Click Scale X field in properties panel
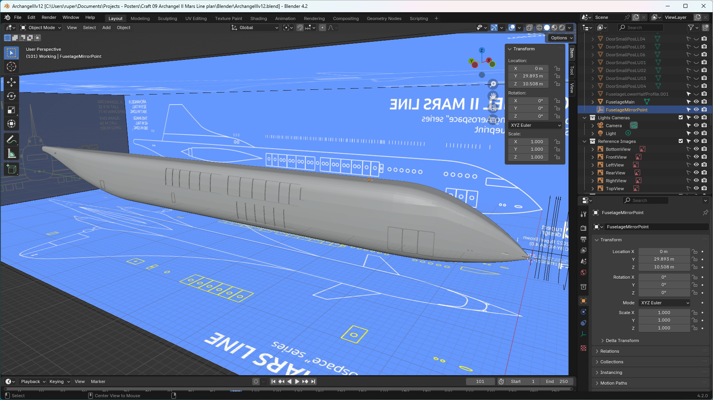 tap(664, 313)
